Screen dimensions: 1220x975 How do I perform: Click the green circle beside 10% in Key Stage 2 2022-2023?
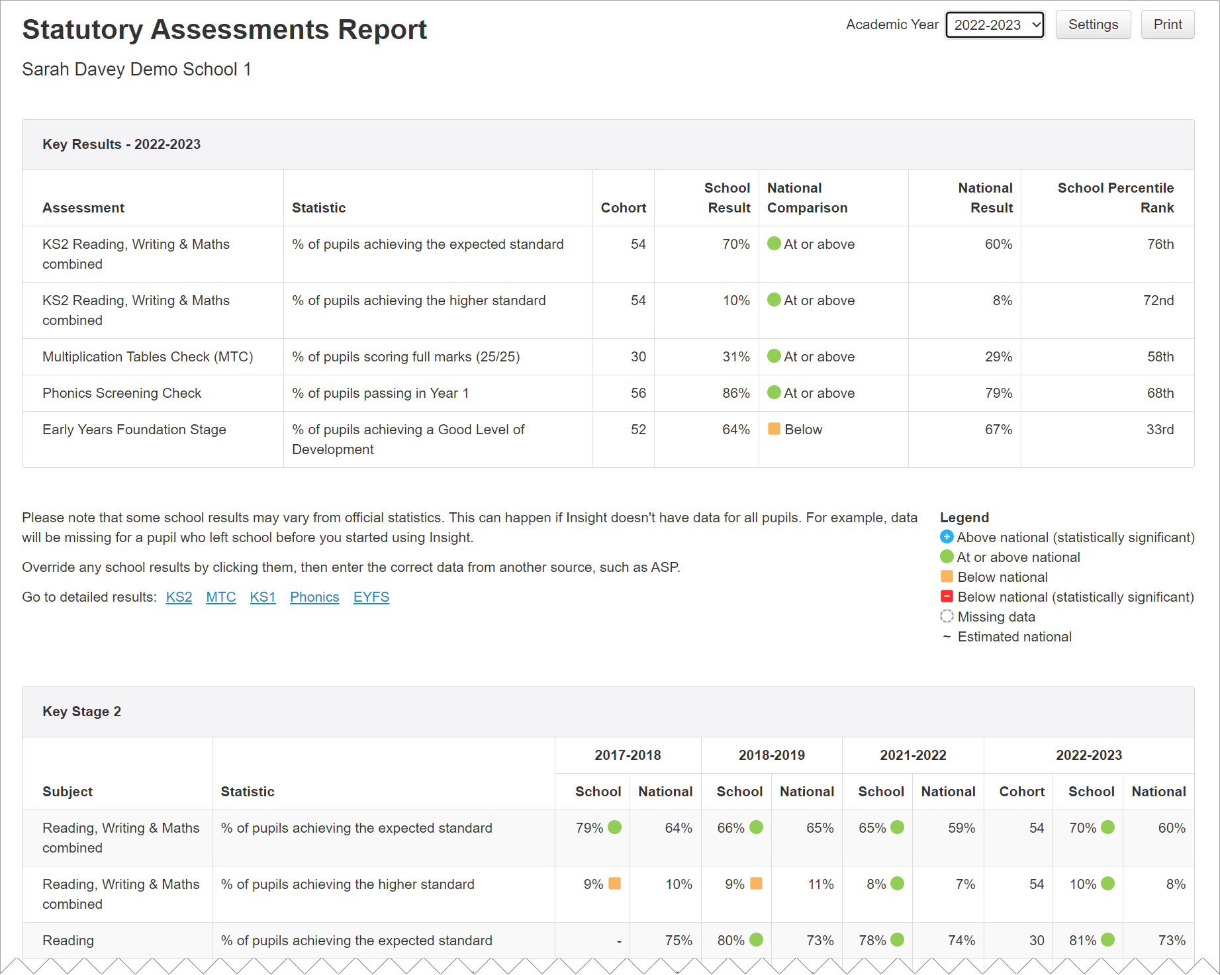point(1107,884)
